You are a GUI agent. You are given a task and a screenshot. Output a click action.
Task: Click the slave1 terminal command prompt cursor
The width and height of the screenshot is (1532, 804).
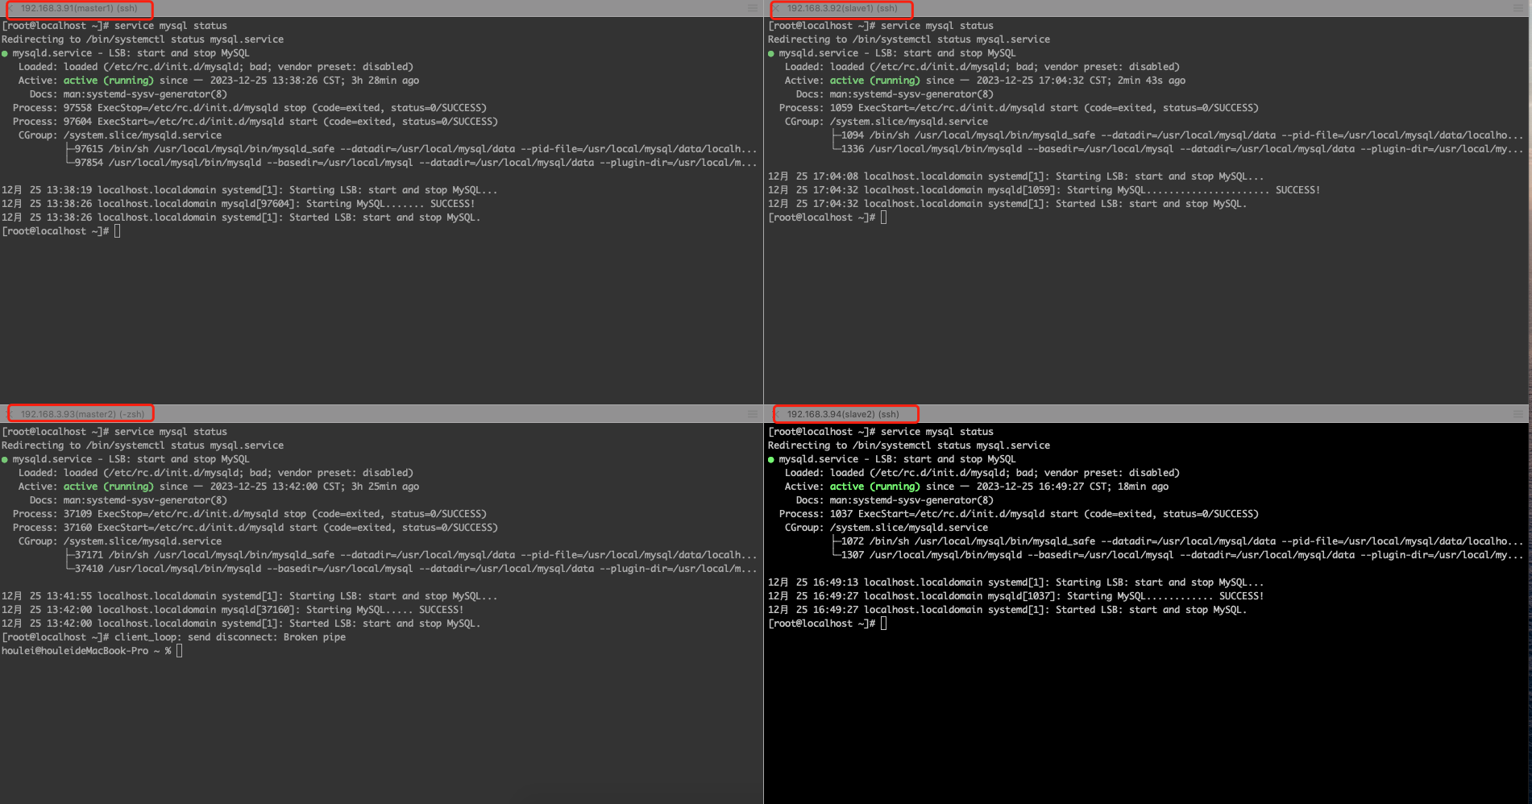884,218
